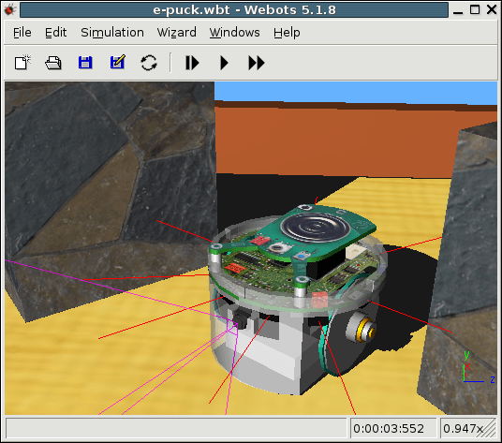
Task: Click Save As floppy-with-pencil icon
Action: pos(117,62)
